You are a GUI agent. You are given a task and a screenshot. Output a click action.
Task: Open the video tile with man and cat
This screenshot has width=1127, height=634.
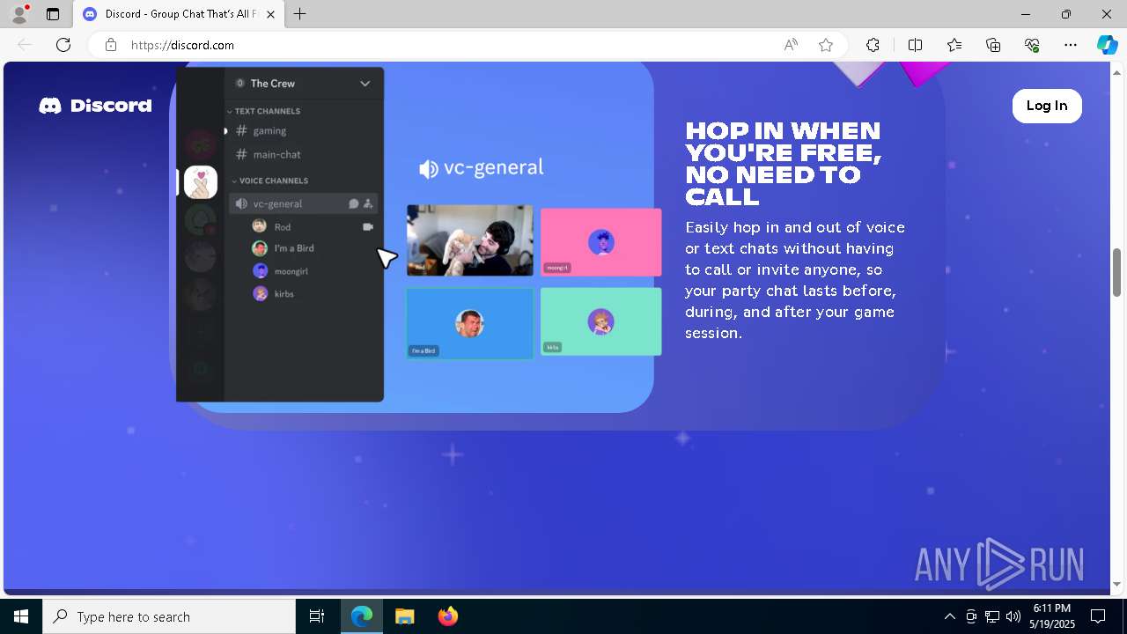469,240
